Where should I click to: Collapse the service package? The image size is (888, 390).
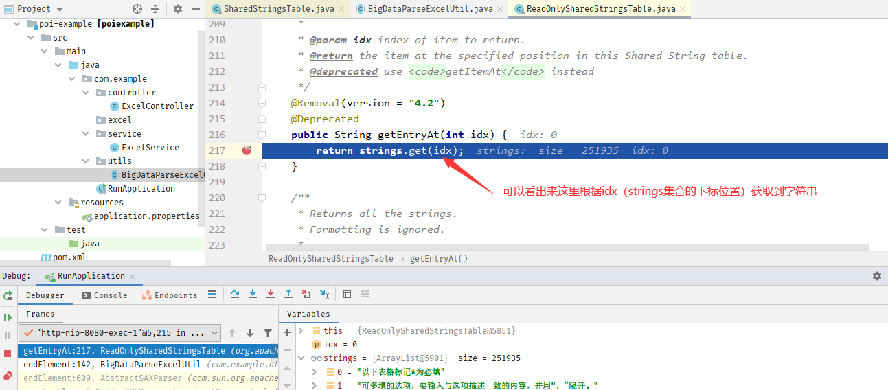coord(87,133)
